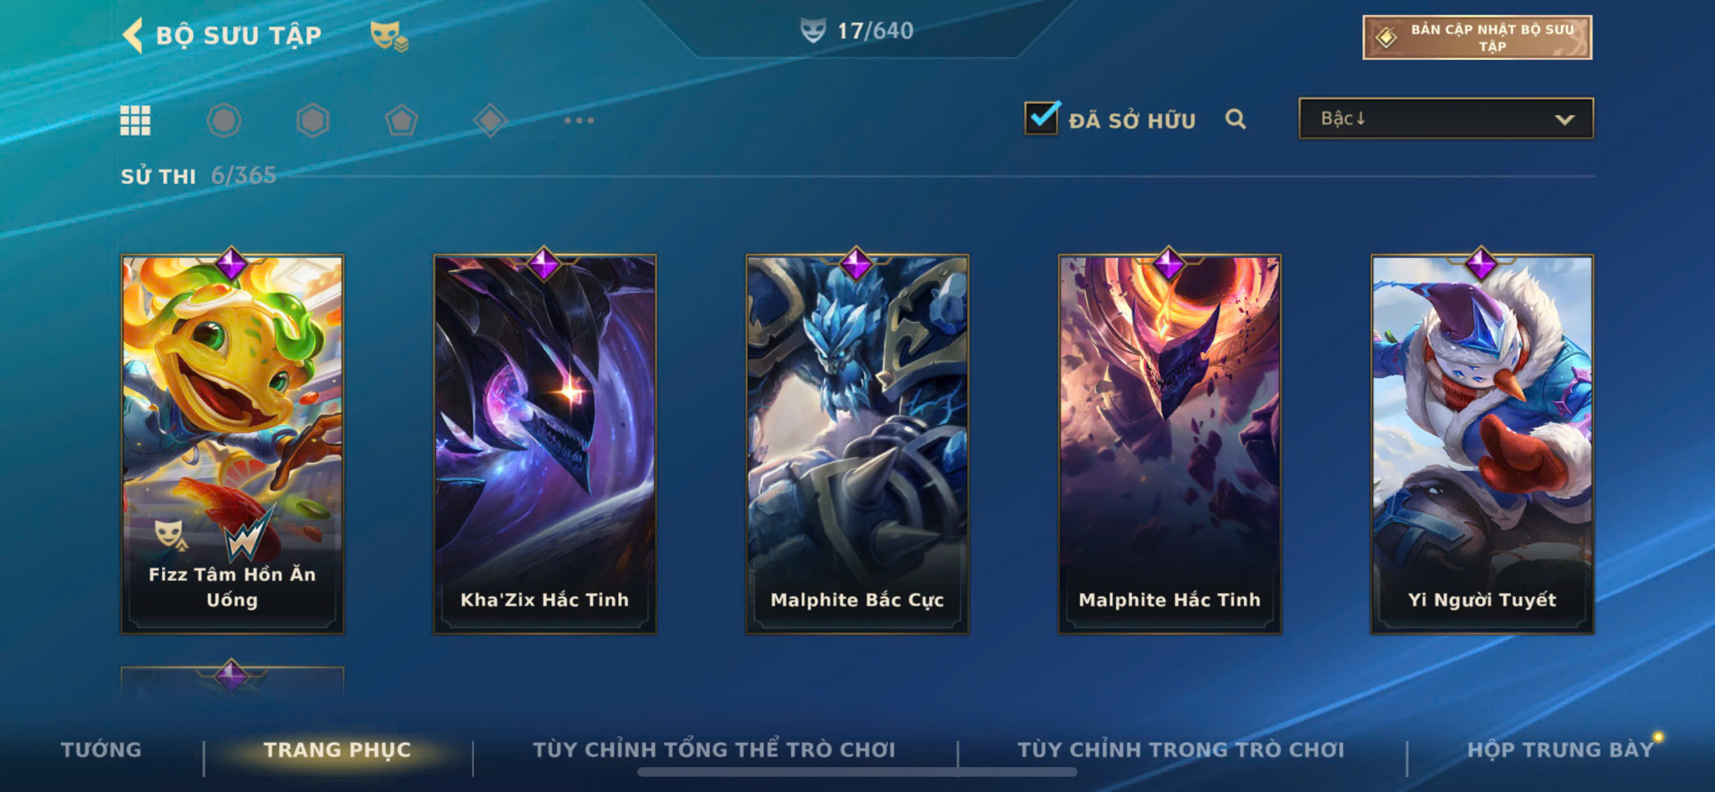1715x792 pixels.
Task: Click the horizontal scrollbar at bottom
Action: 857,772
